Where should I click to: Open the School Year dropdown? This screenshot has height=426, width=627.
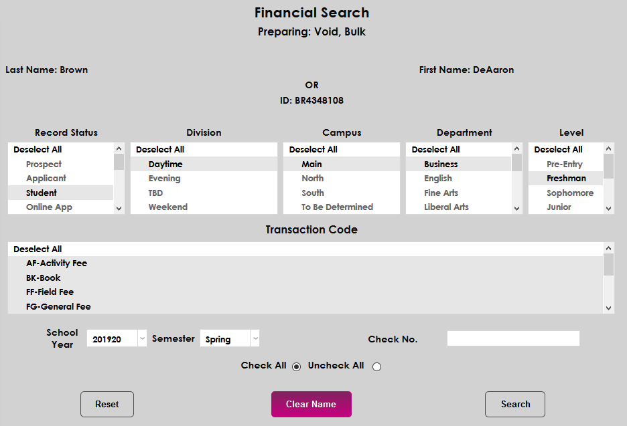pyautogui.click(x=142, y=338)
